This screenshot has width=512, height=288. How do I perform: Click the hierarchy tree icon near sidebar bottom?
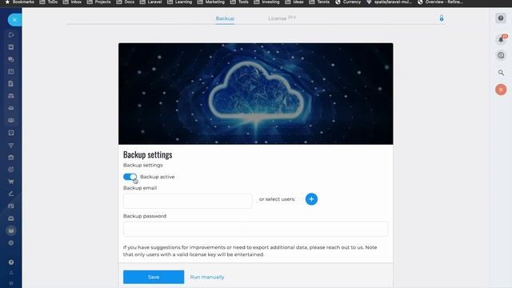pyautogui.click(x=10, y=273)
